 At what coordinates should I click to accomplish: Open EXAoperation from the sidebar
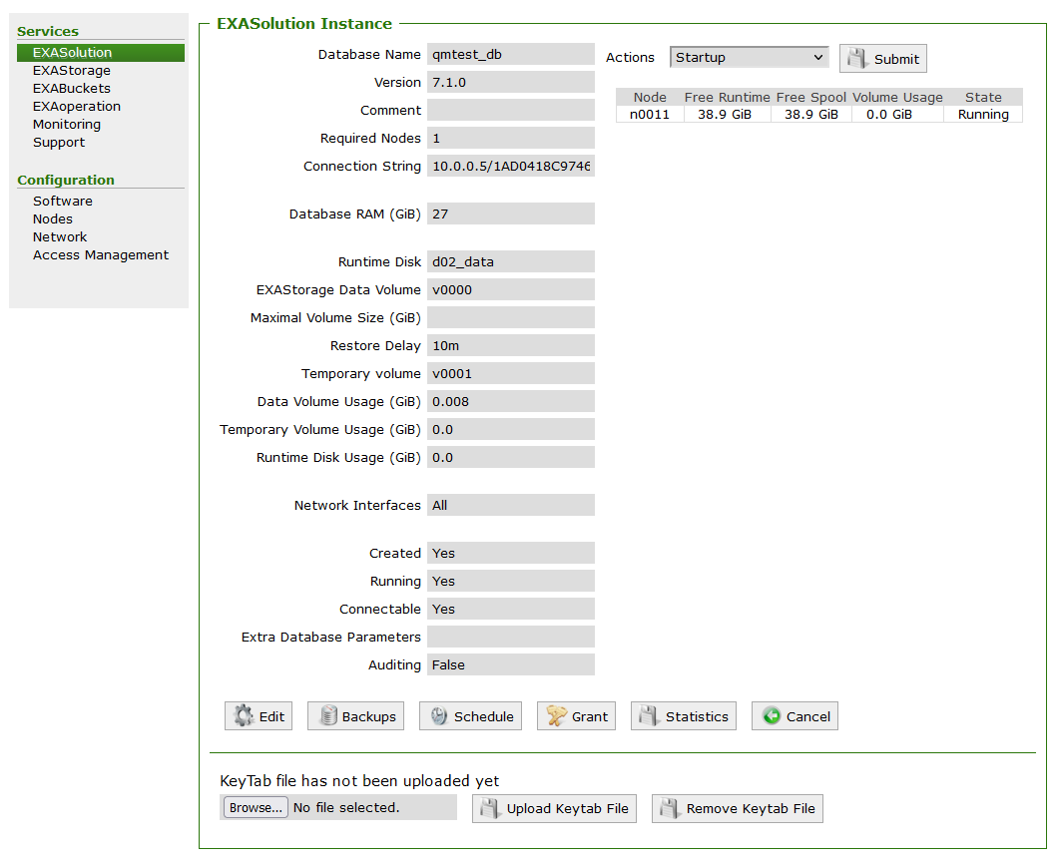point(76,107)
